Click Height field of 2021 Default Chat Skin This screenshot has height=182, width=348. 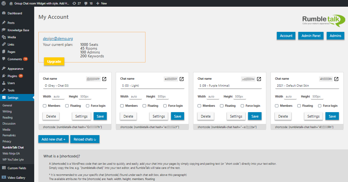(x=317, y=96)
